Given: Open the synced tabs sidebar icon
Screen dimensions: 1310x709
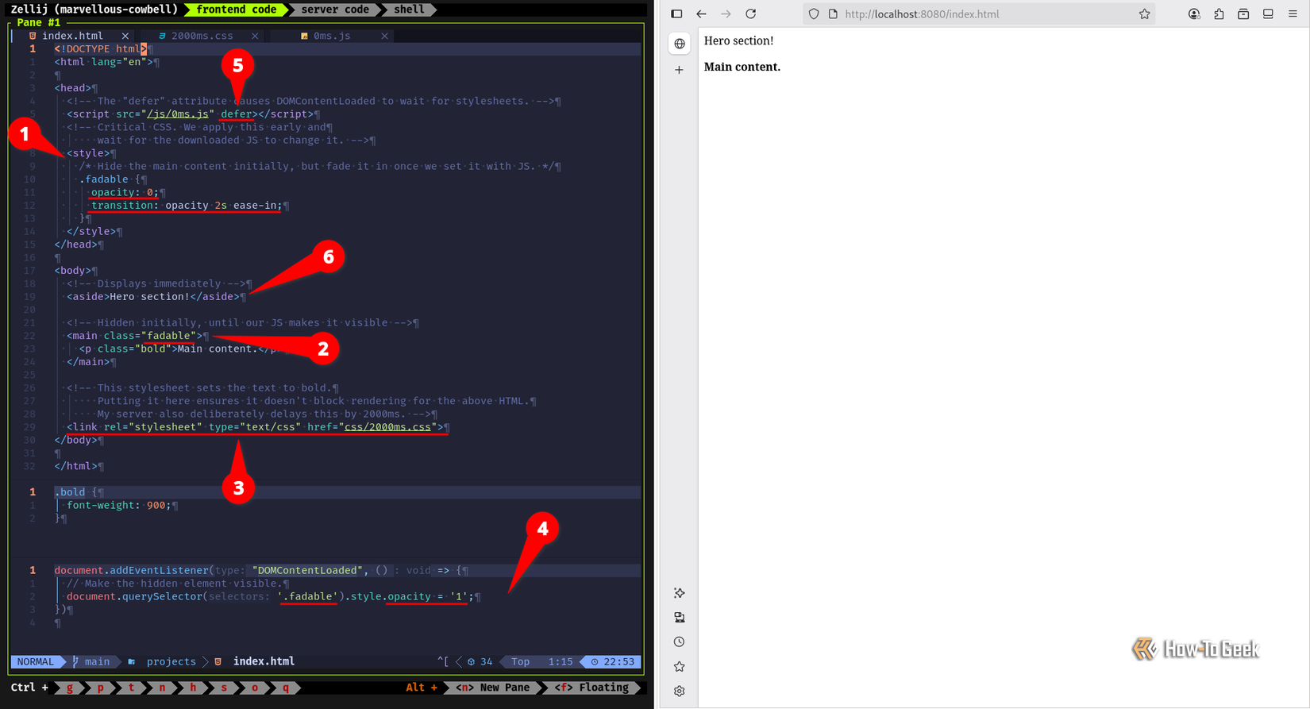Looking at the screenshot, I should (x=679, y=618).
